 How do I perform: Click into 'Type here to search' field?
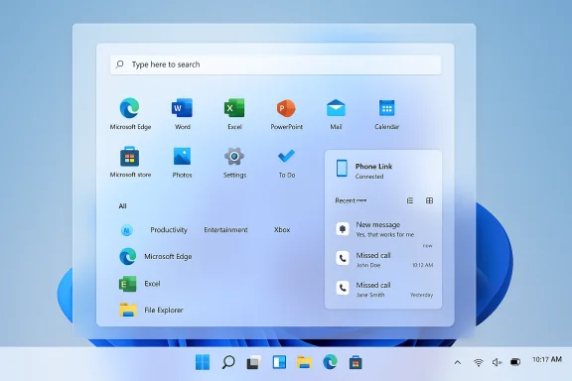point(275,64)
